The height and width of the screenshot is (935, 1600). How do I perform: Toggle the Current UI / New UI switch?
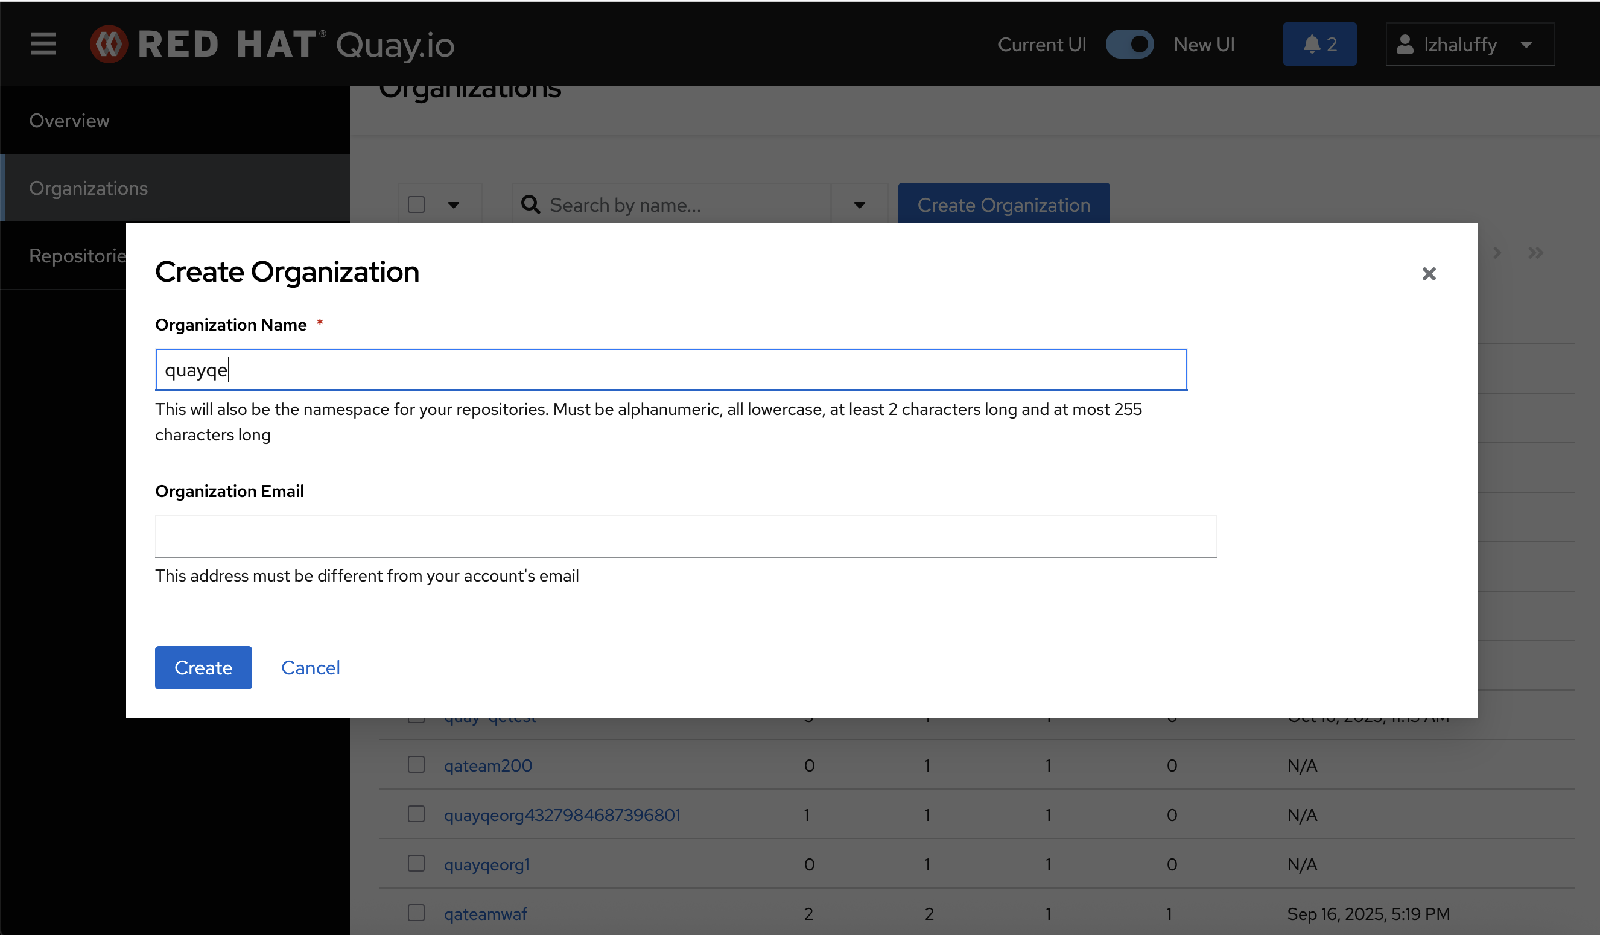[1129, 45]
